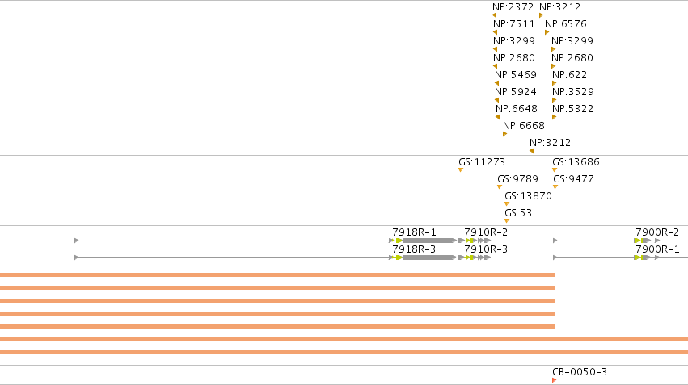Click the NP:622 feature label
This screenshot has width=688, height=385.
(x=569, y=75)
